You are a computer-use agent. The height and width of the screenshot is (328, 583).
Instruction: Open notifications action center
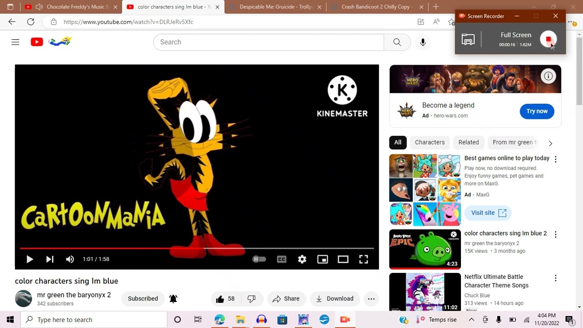569,320
